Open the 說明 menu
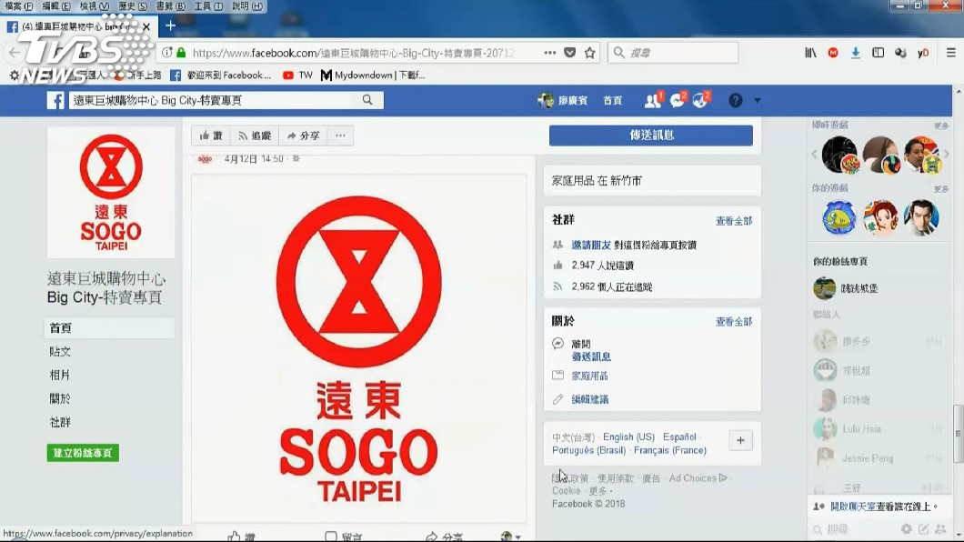Screen dimensions: 964x542 click(246, 6)
